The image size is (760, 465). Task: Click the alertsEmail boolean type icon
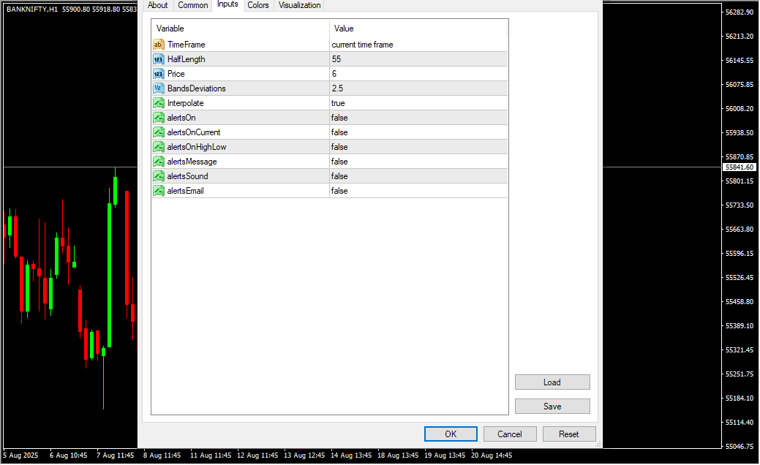point(158,191)
